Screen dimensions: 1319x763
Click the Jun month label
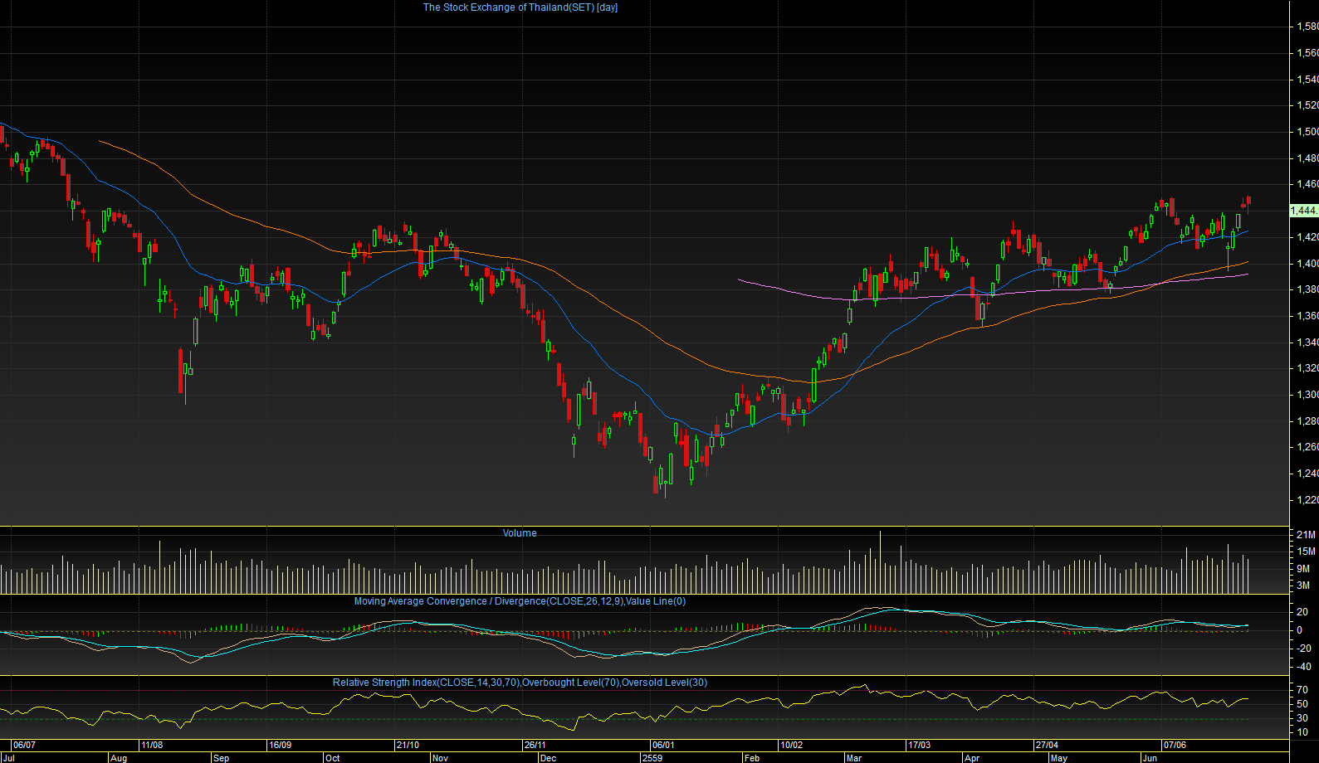click(1150, 758)
